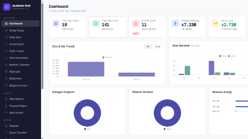Click the Stok Hareketleri icon
This screenshot has height=139, width=248.
coord(6,58)
